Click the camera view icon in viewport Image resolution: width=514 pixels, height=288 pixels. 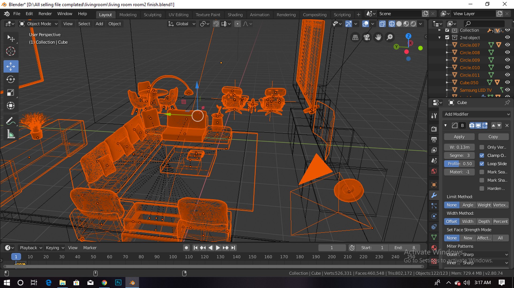367,37
